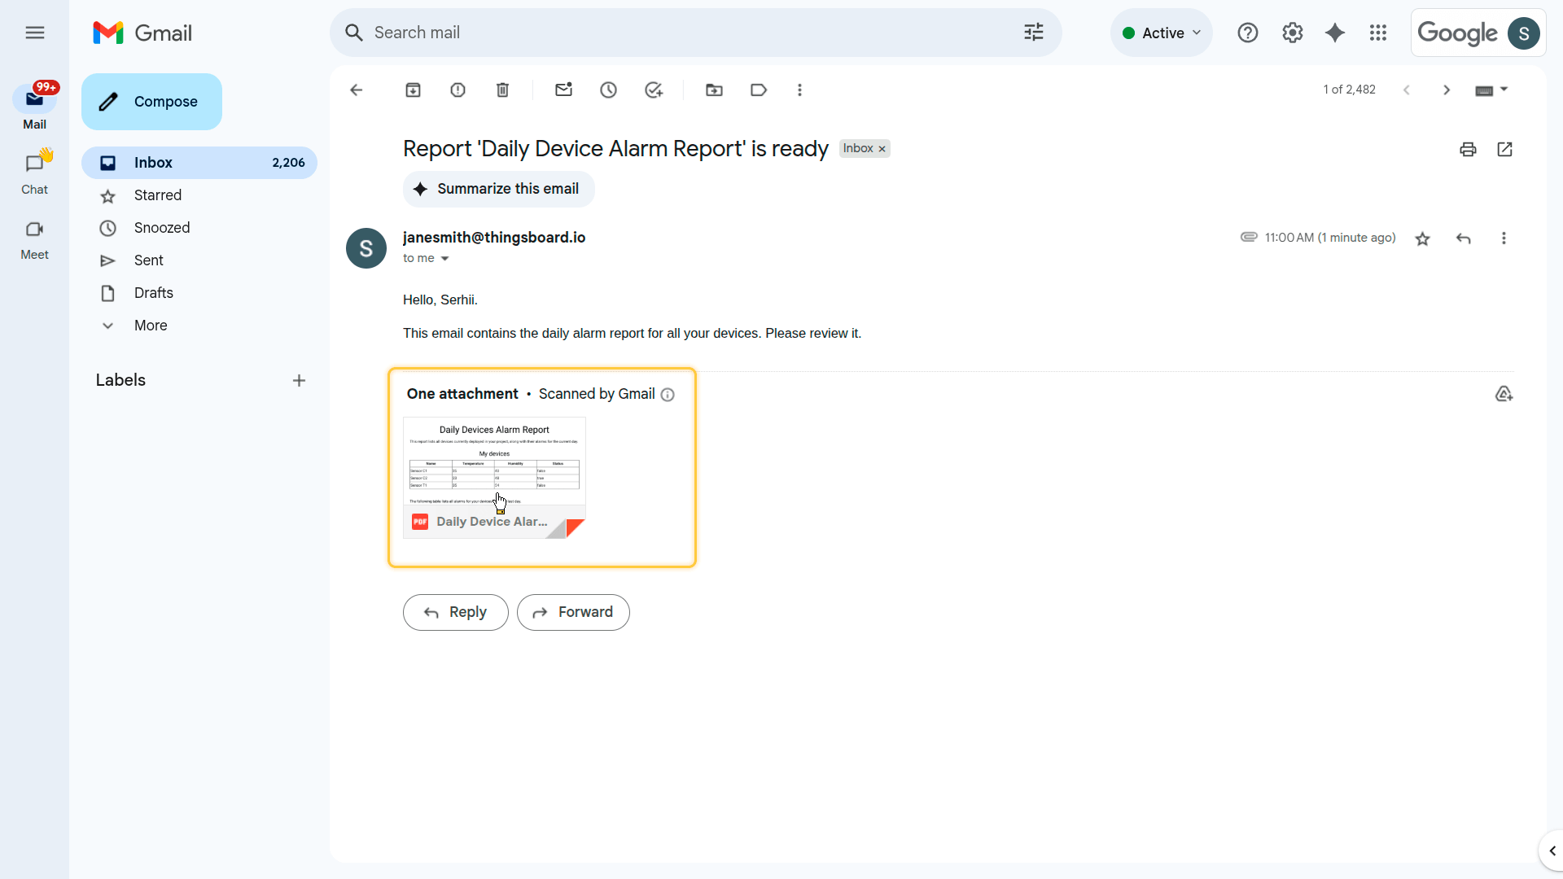Viewport: 1563px width, 879px height.
Task: Click the Forward button
Action: pos(573,612)
